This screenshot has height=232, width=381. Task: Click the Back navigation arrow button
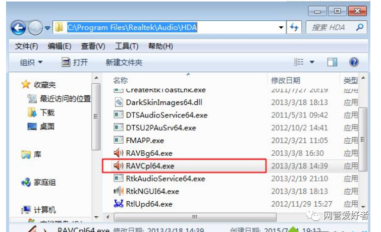tap(19, 28)
